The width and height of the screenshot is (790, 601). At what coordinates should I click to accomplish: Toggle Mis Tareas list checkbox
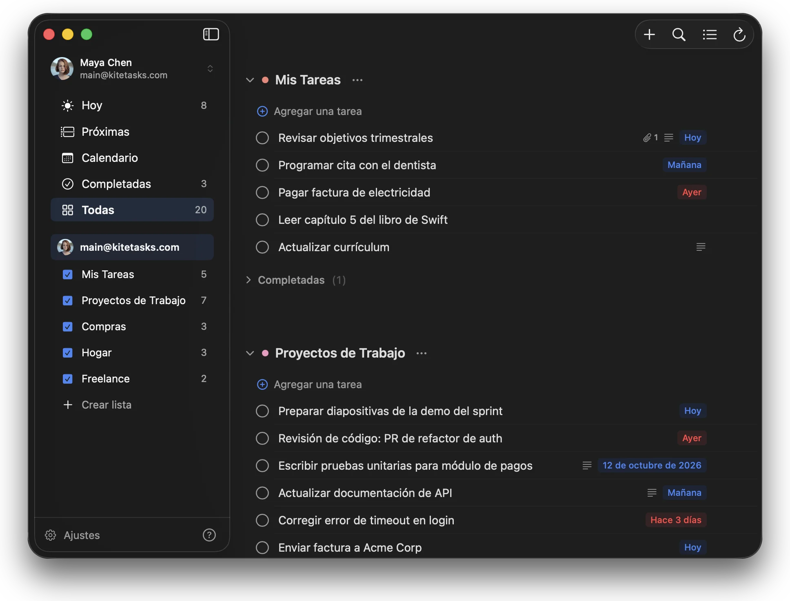(x=68, y=274)
